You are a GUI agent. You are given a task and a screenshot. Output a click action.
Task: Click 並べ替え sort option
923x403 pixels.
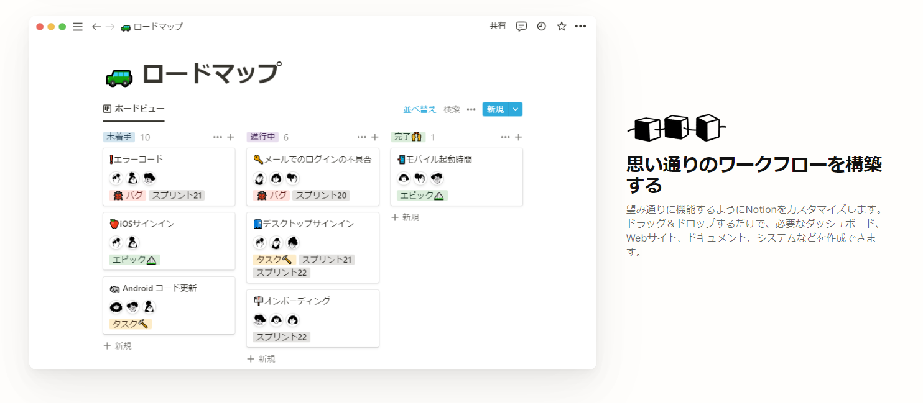[x=420, y=109]
